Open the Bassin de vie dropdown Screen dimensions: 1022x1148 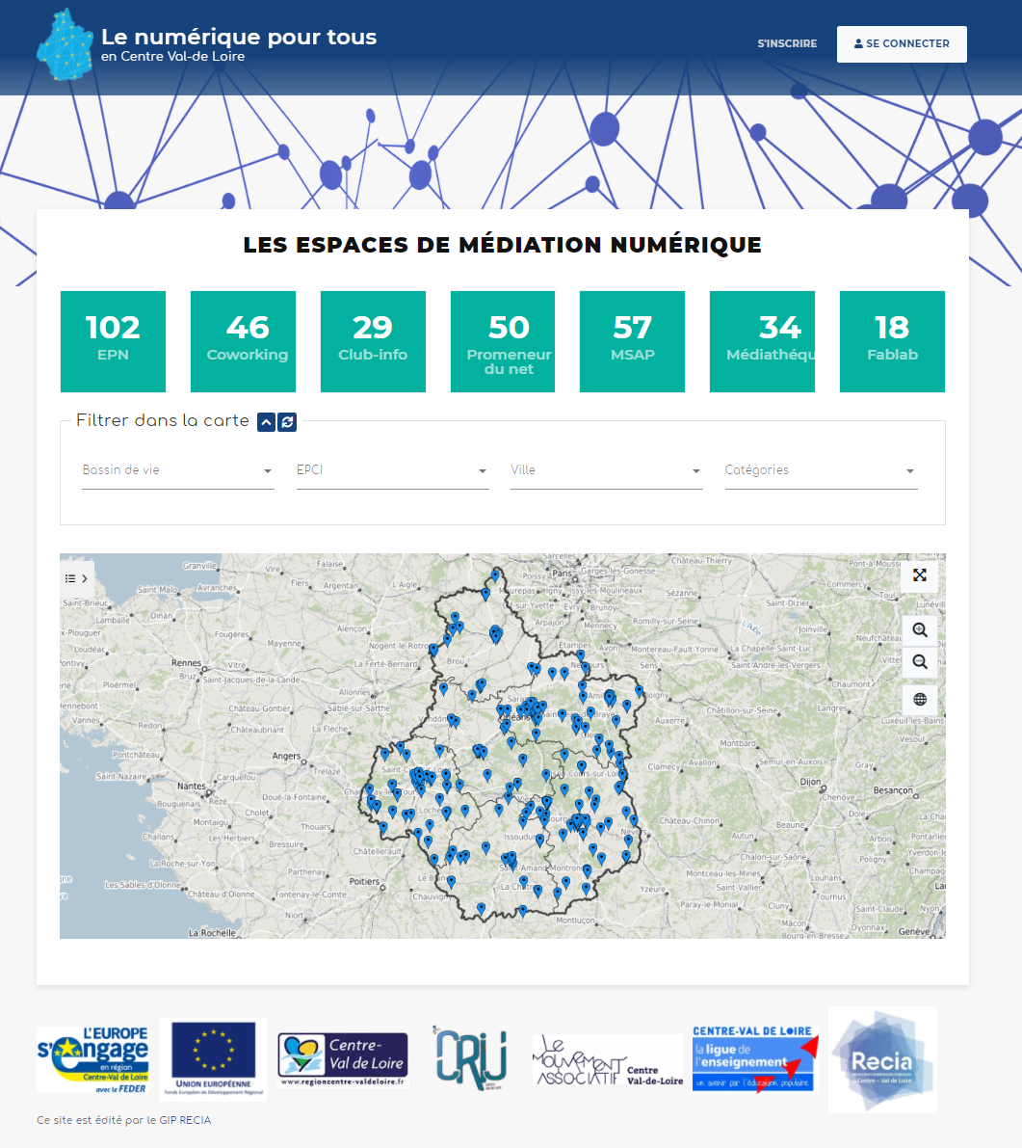[178, 470]
